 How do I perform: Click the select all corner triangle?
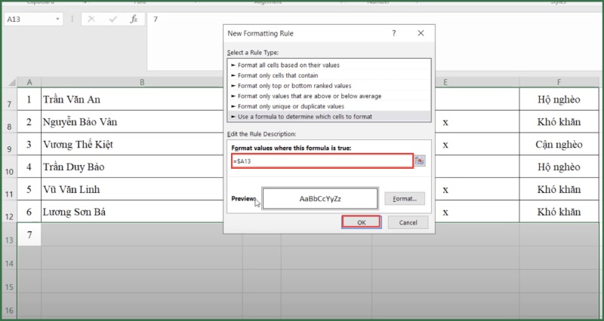pos(9,82)
